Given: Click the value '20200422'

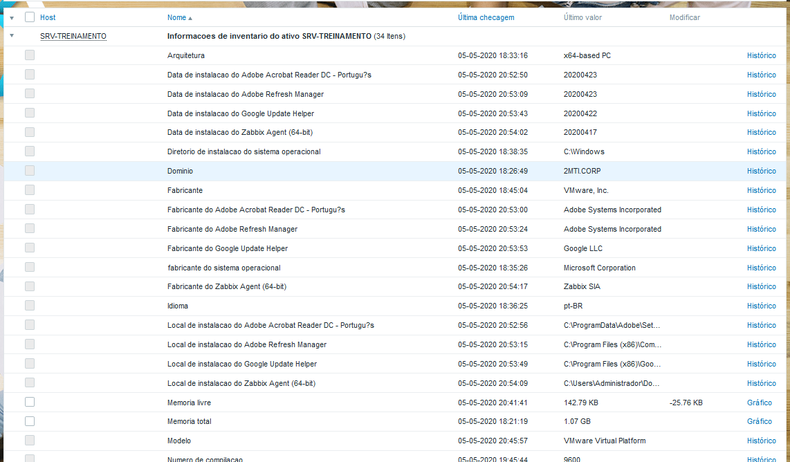Looking at the screenshot, I should click(580, 113).
